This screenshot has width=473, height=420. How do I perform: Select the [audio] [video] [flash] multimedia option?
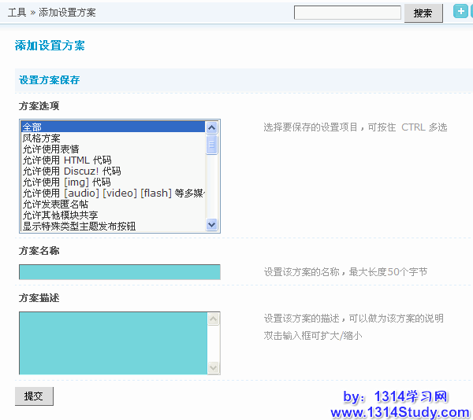[113, 193]
